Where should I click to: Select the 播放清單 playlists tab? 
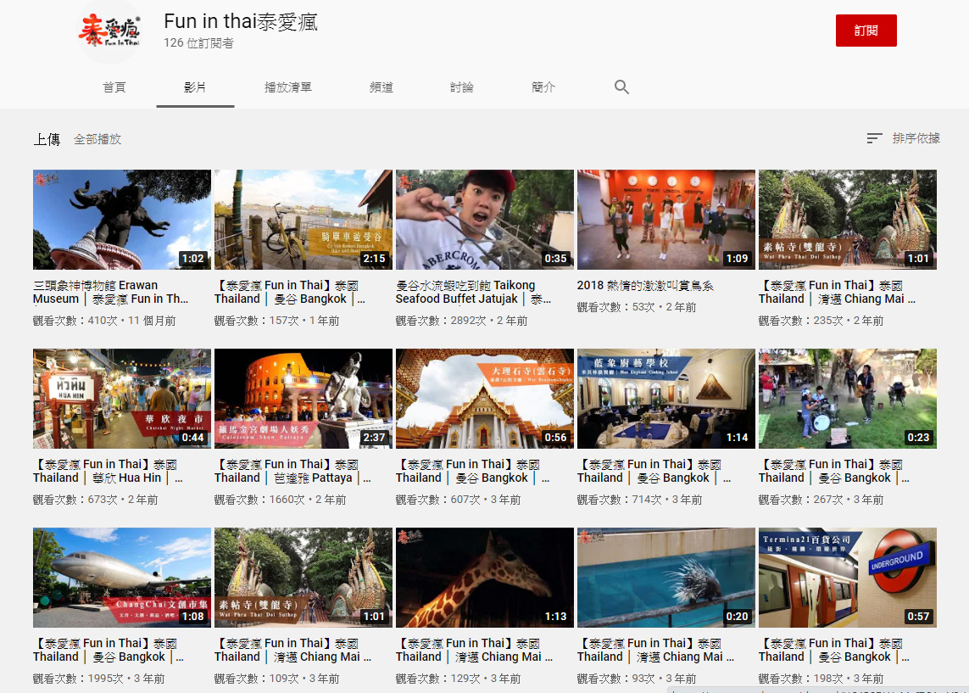tap(288, 87)
